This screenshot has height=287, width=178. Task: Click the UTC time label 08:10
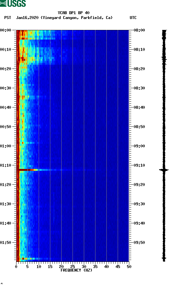tap(139, 50)
